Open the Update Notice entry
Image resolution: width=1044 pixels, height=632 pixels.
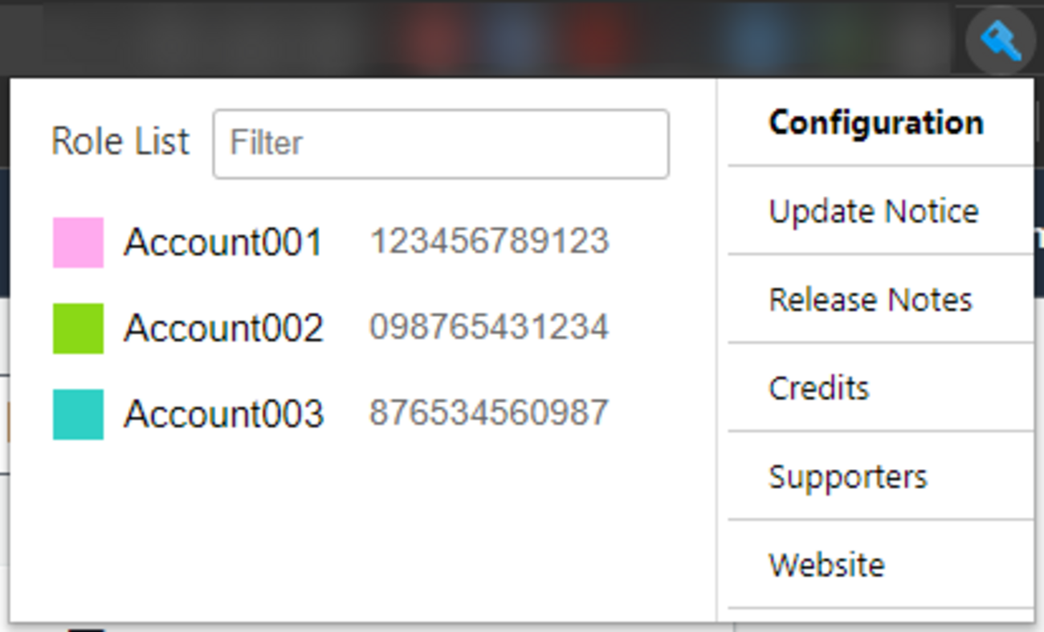[873, 212]
